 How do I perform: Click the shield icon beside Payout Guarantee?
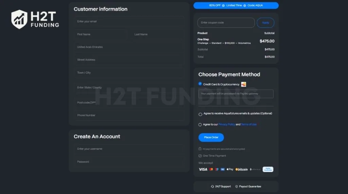[237, 187]
